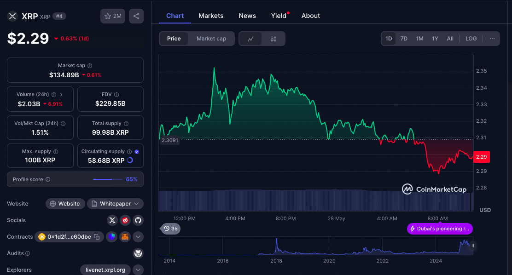512x275 pixels.
Task: Open the GitHub repository icon
Action: (138, 220)
